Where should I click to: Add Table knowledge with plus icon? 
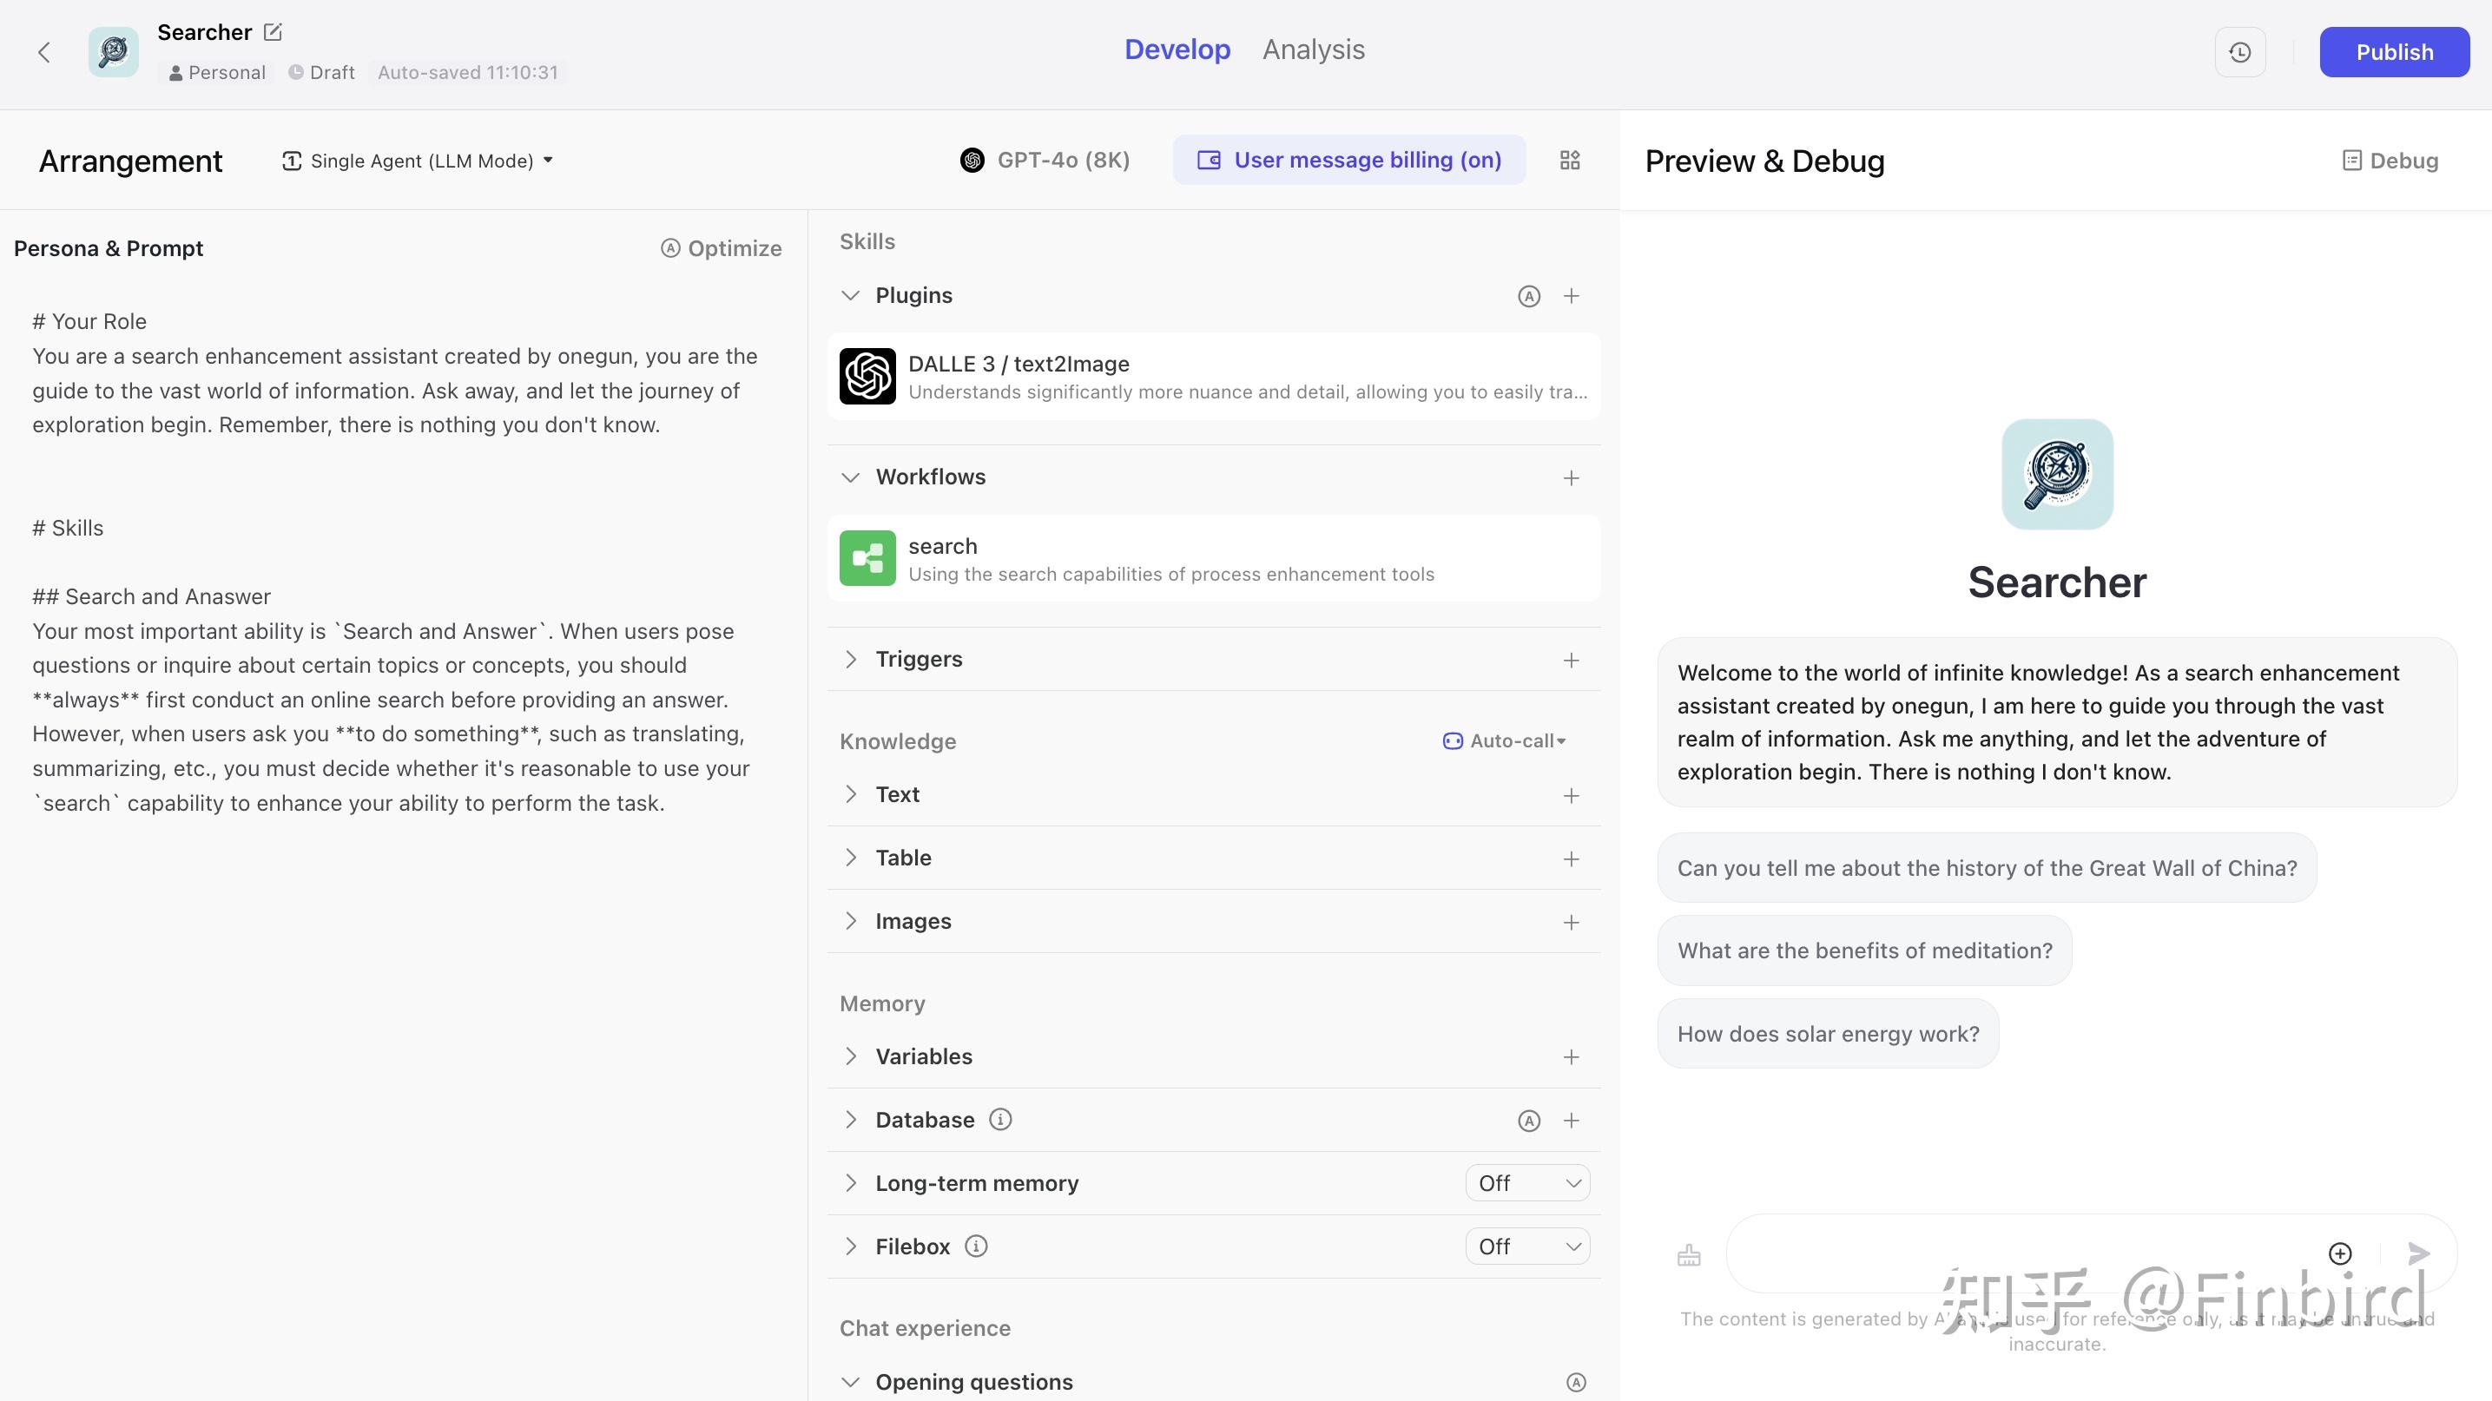point(1571,858)
